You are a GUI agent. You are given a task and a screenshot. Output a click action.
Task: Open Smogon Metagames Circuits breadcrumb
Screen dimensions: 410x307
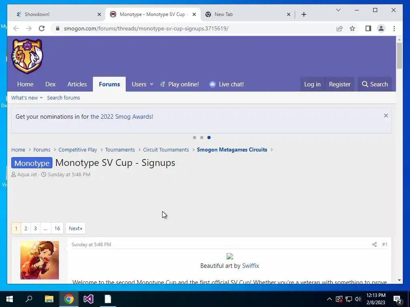coord(232,150)
